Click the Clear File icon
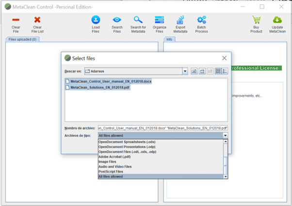 click(16, 20)
